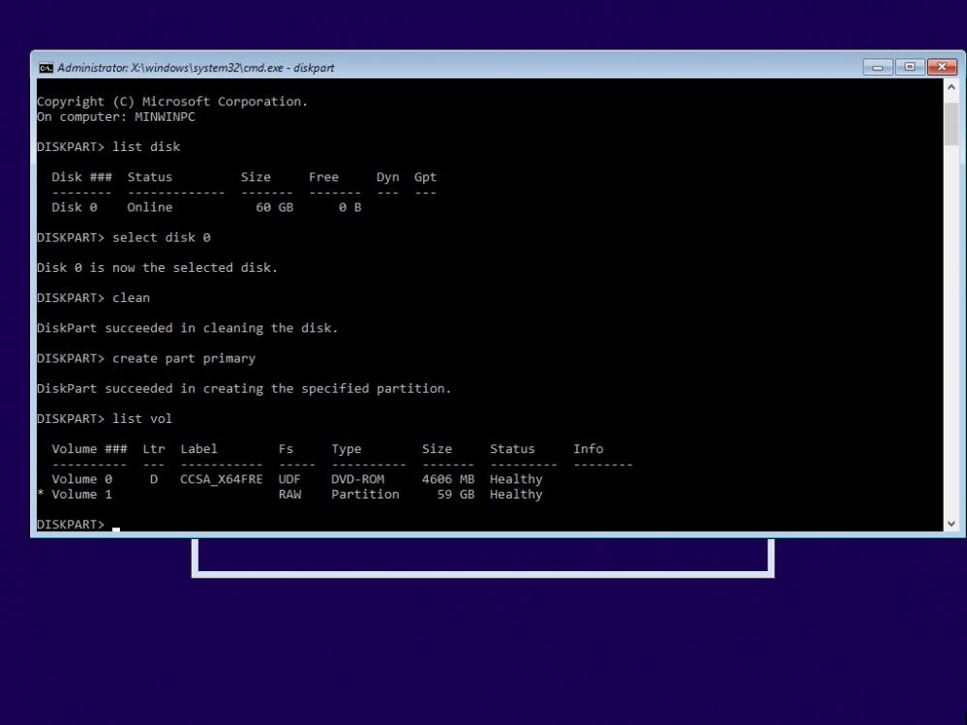
Task: Click the 'Info' column header
Action: point(589,449)
